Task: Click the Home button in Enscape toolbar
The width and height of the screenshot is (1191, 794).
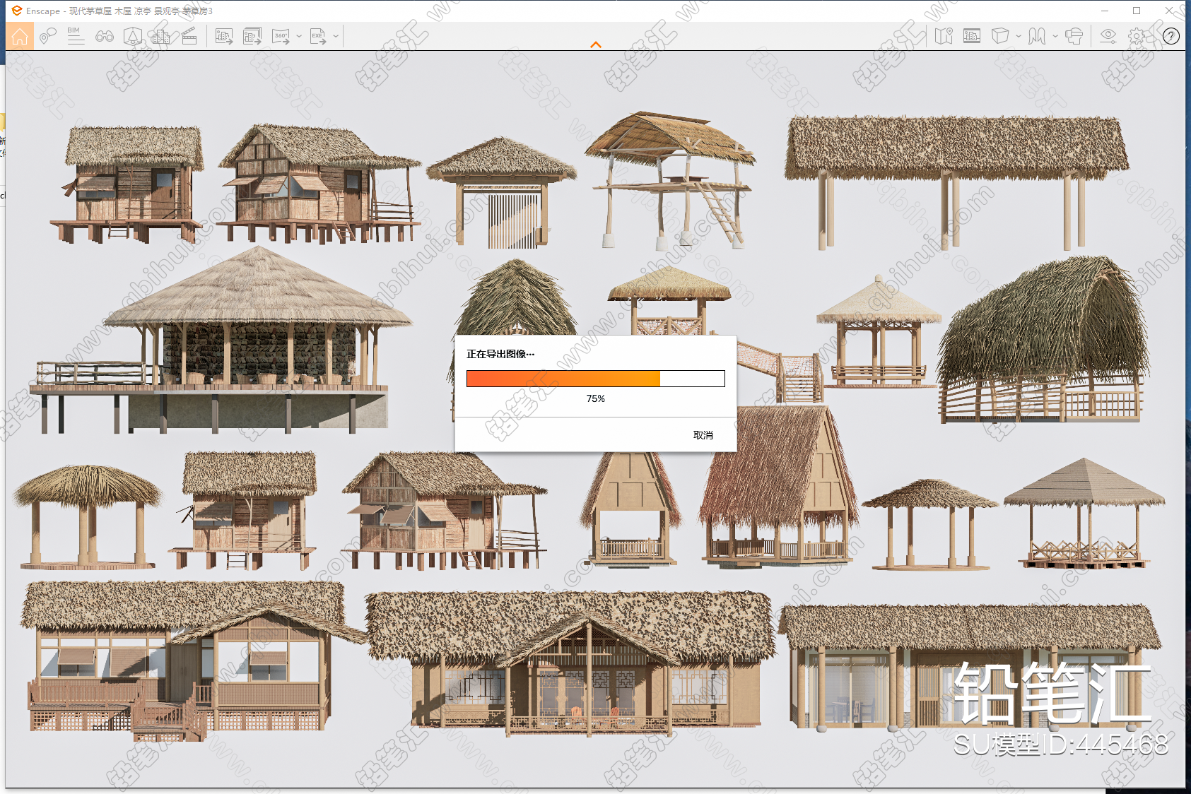Action: coord(20,36)
